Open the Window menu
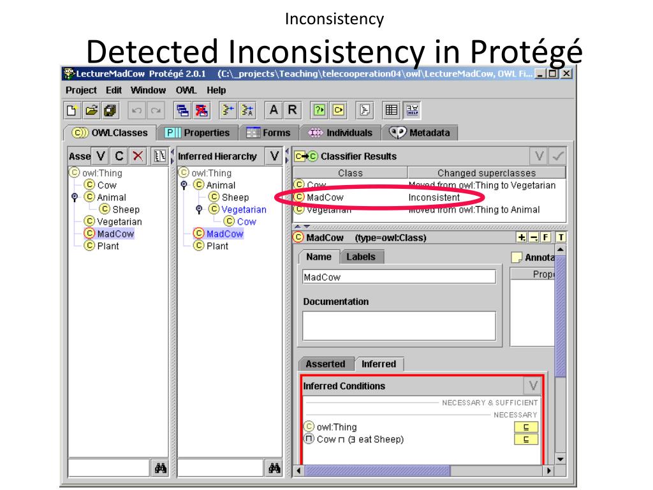The width and height of the screenshot is (653, 490). point(148,90)
